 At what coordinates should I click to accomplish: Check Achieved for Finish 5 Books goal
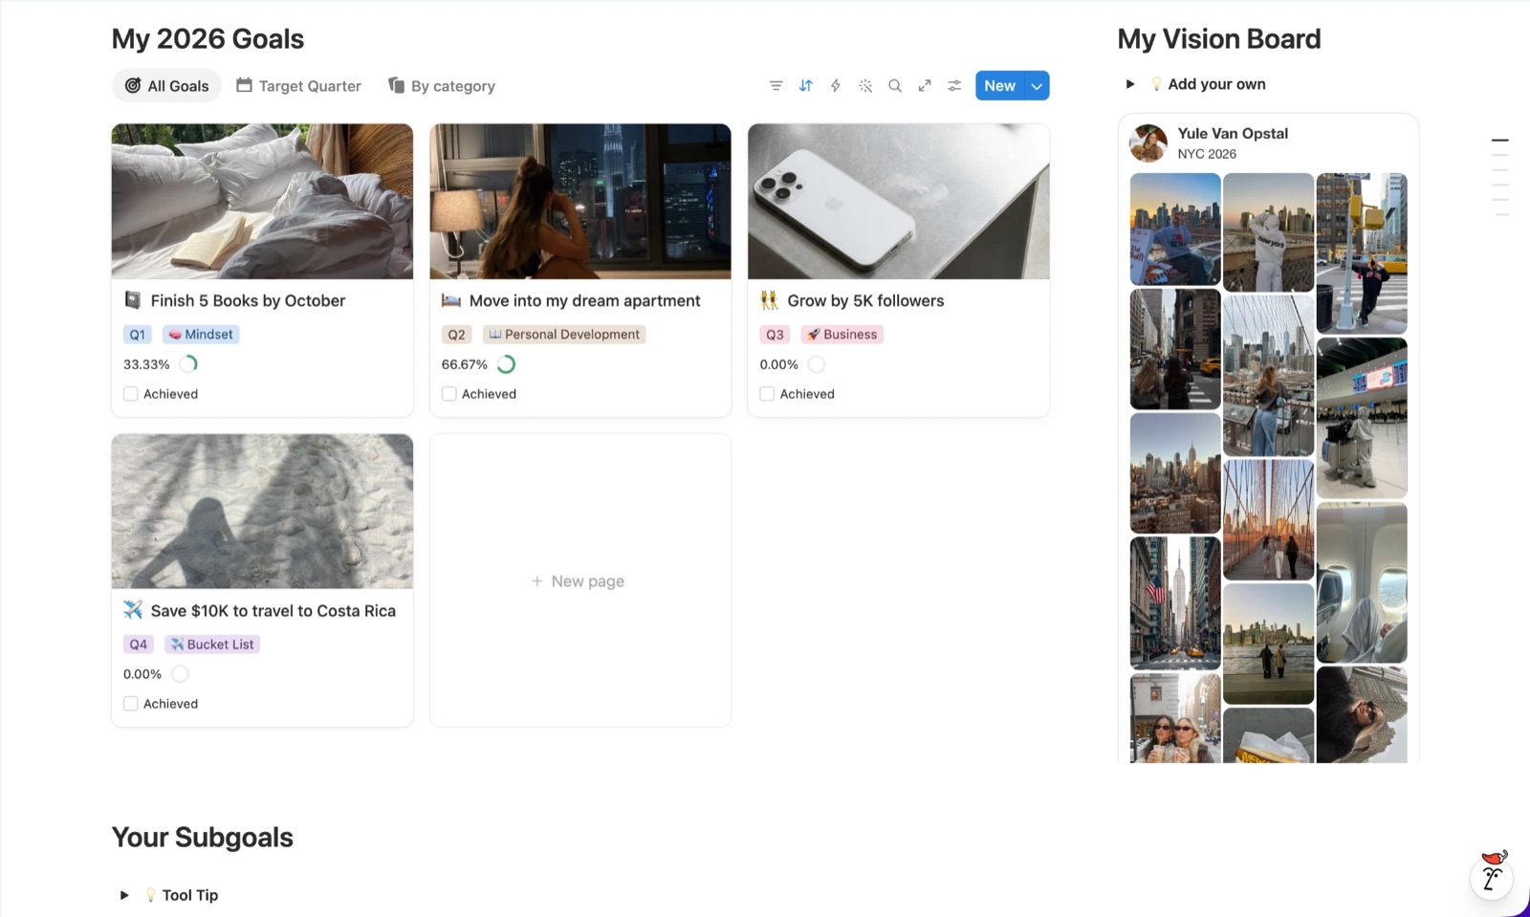point(131,394)
